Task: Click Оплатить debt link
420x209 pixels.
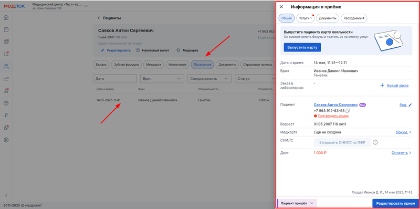Action: [x=402, y=153]
